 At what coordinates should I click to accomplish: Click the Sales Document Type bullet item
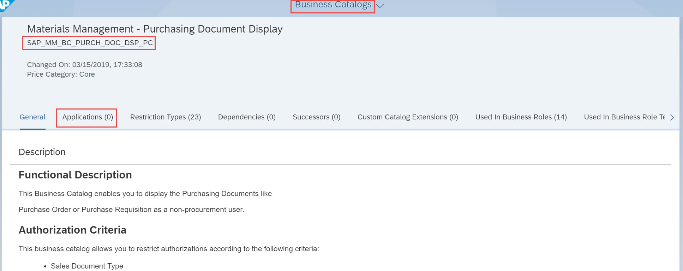[87, 266]
